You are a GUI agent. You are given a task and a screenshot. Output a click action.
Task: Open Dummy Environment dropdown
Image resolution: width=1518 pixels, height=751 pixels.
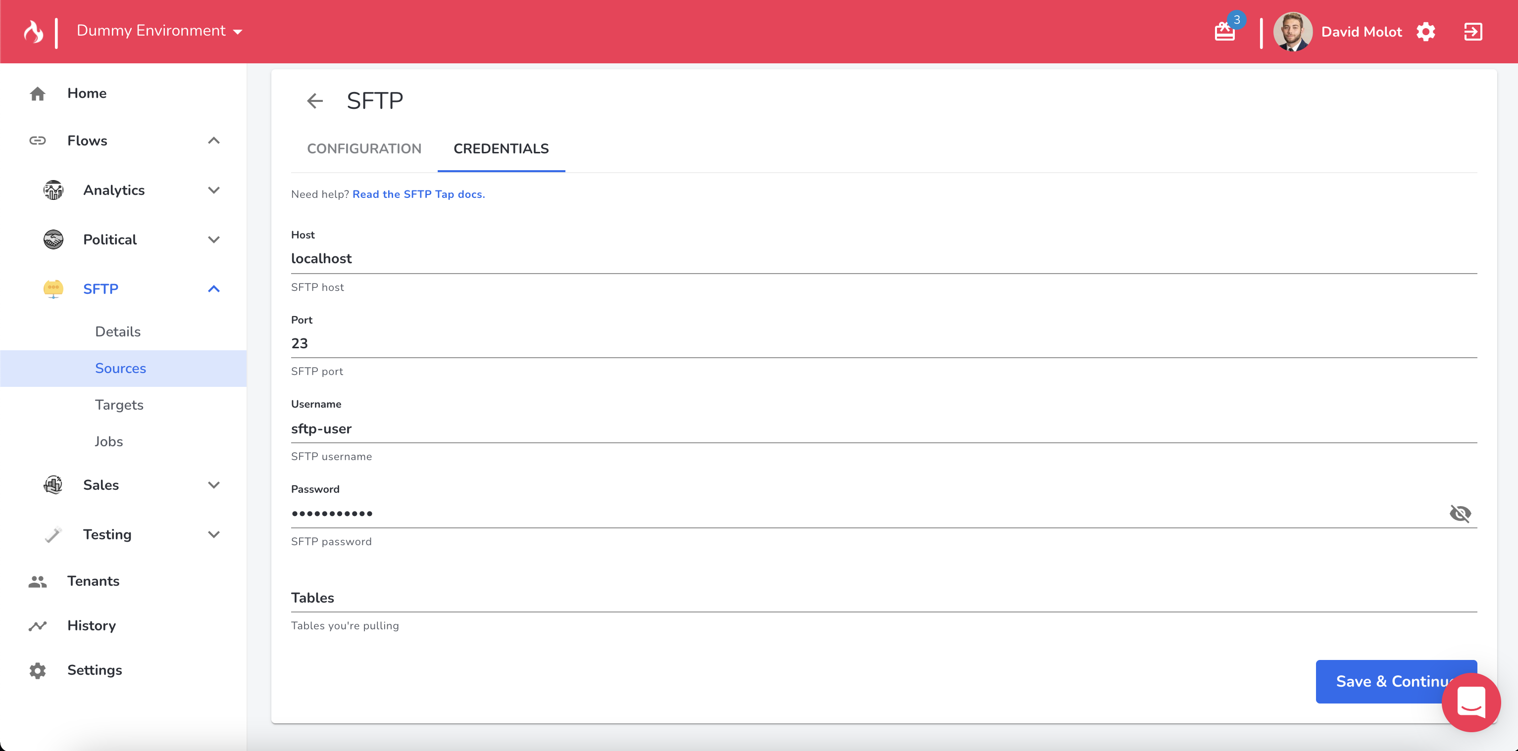[x=159, y=31]
